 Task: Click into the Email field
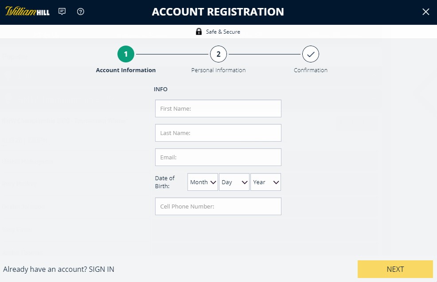coord(218,157)
